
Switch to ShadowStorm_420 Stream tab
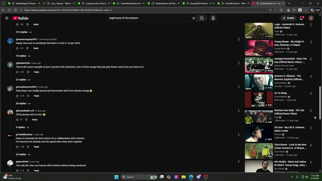[x=164, y=4]
